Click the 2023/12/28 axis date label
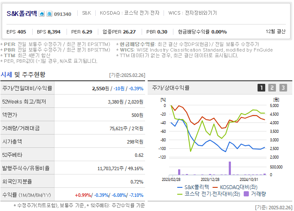This screenshot has width=294, height=211. (x=210, y=180)
